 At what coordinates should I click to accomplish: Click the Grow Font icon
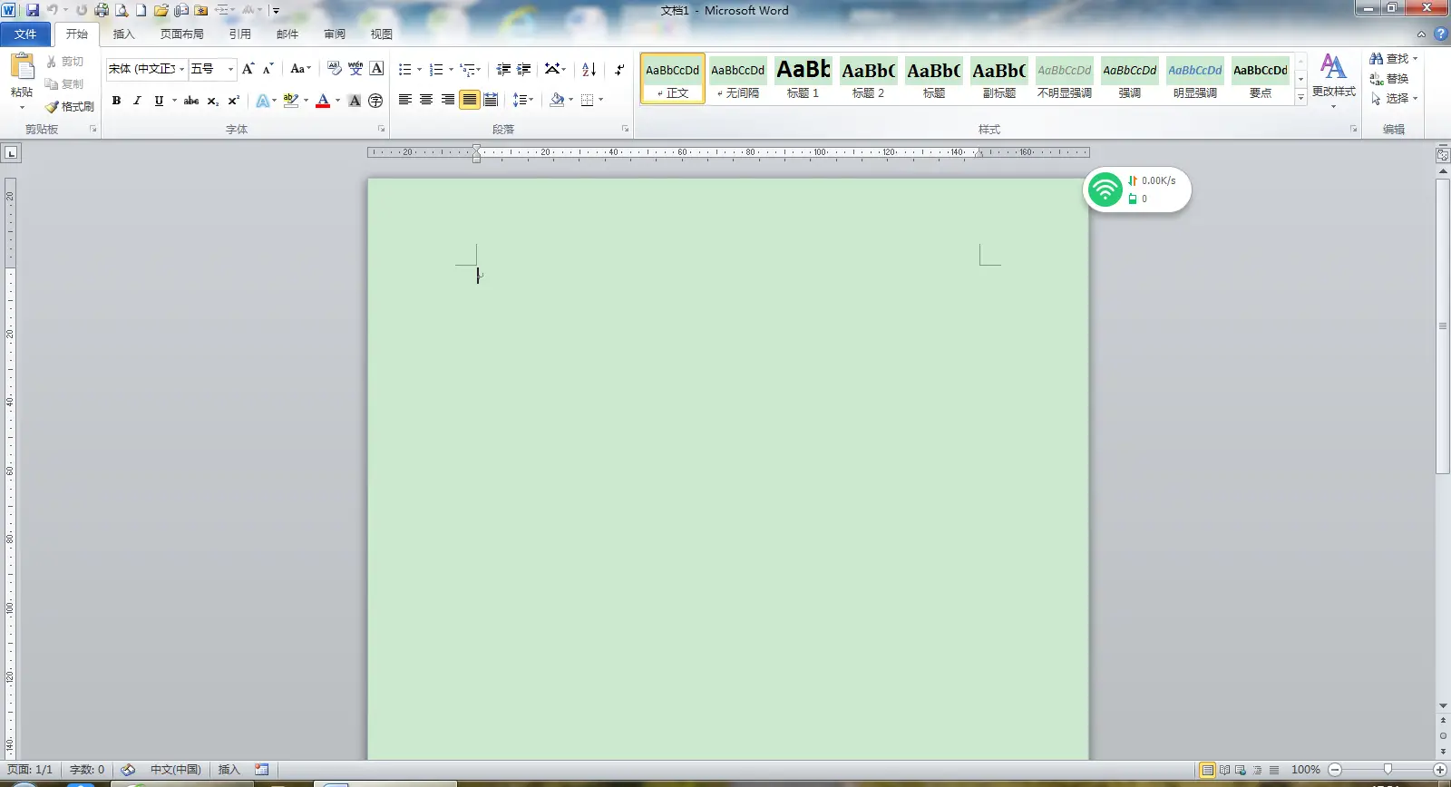[248, 69]
